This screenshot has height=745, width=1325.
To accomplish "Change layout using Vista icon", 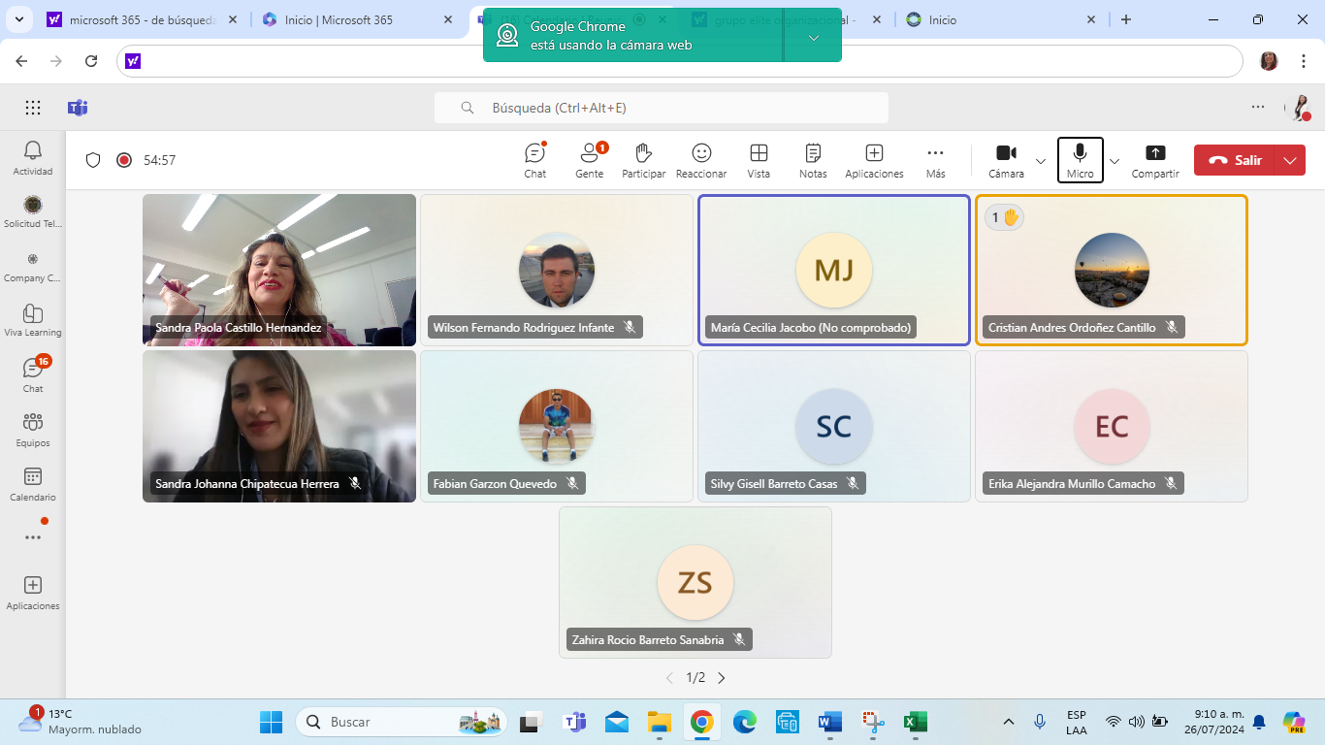I will coord(759,160).
